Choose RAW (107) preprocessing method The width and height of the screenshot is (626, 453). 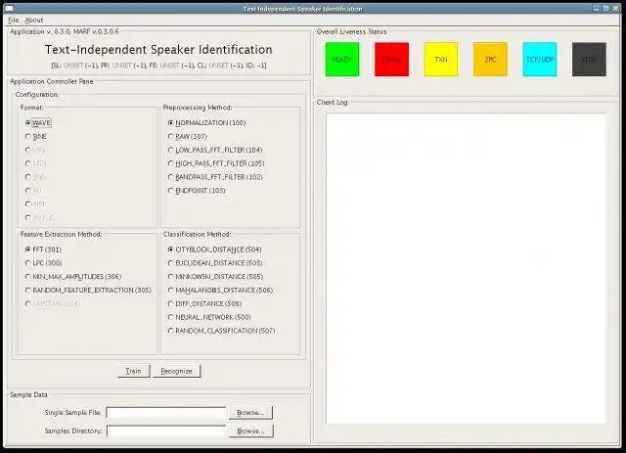tap(187, 136)
